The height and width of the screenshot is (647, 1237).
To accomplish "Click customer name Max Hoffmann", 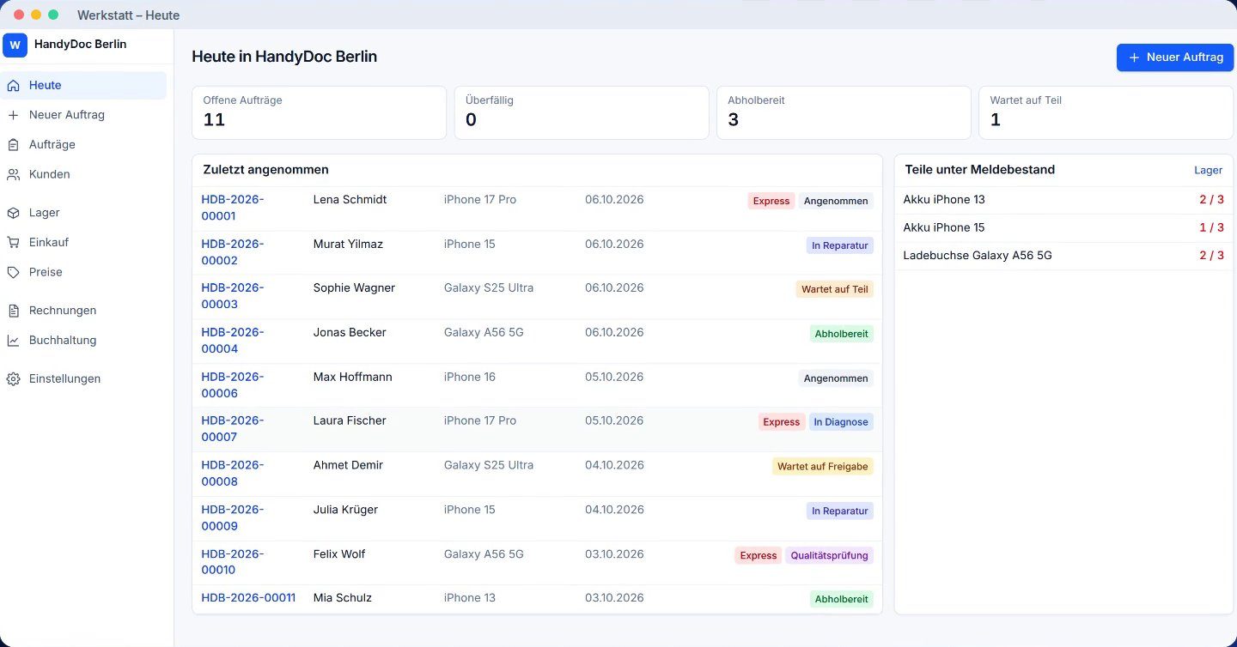I will pyautogui.click(x=352, y=377).
